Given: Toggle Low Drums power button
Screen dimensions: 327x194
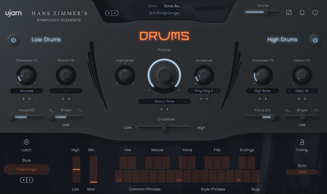Looking at the screenshot, I should click(13, 40).
